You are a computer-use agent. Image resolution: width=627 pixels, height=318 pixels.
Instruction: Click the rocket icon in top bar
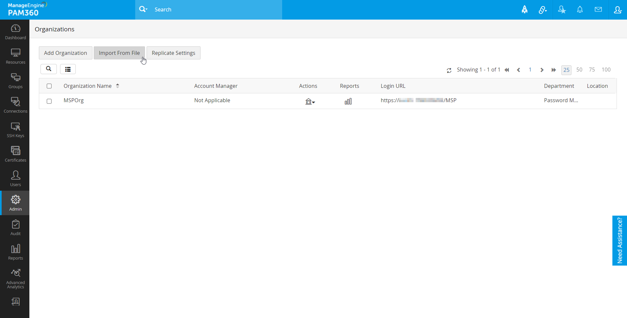[x=524, y=10]
